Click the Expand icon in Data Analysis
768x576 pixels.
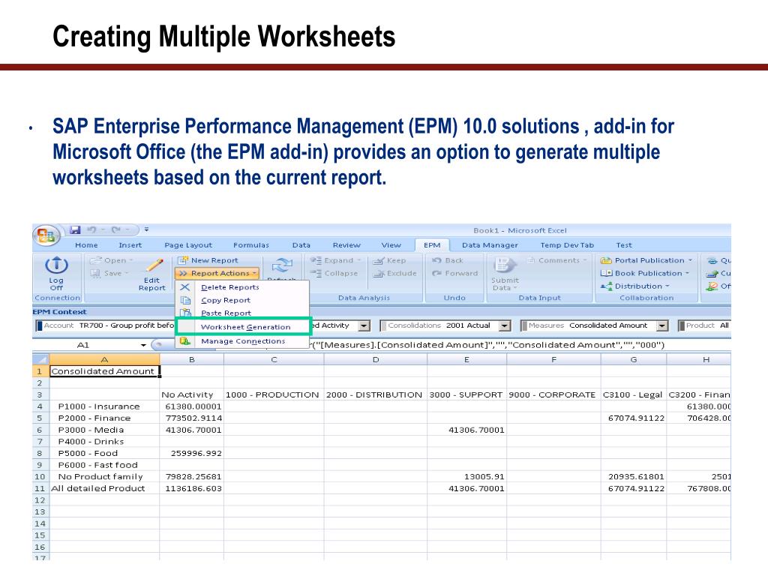point(316,260)
